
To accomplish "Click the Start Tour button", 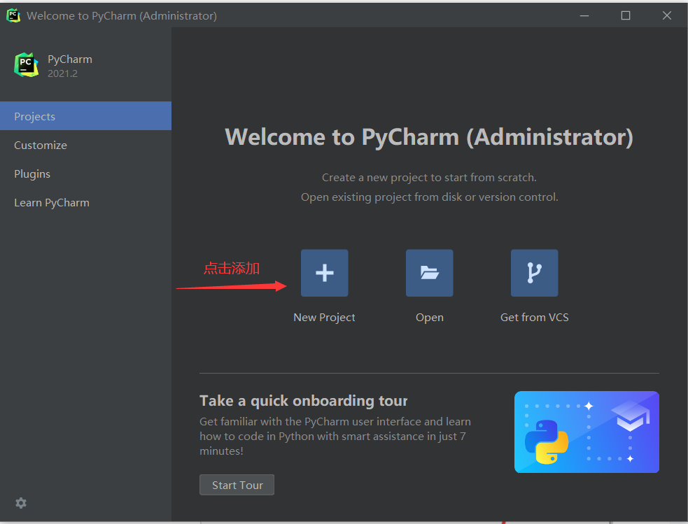I will click(x=237, y=485).
